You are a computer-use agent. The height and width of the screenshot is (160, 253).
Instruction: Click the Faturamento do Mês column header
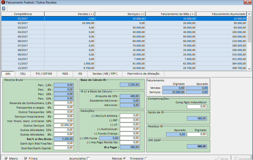tap(171, 14)
